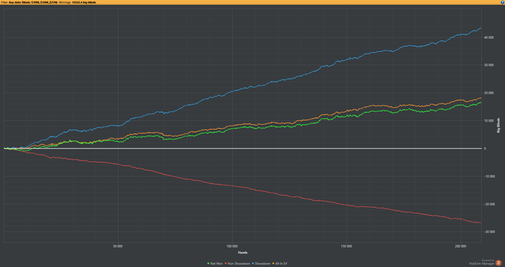Click the green Net Won color marker
The image size is (505, 267).
point(208,263)
